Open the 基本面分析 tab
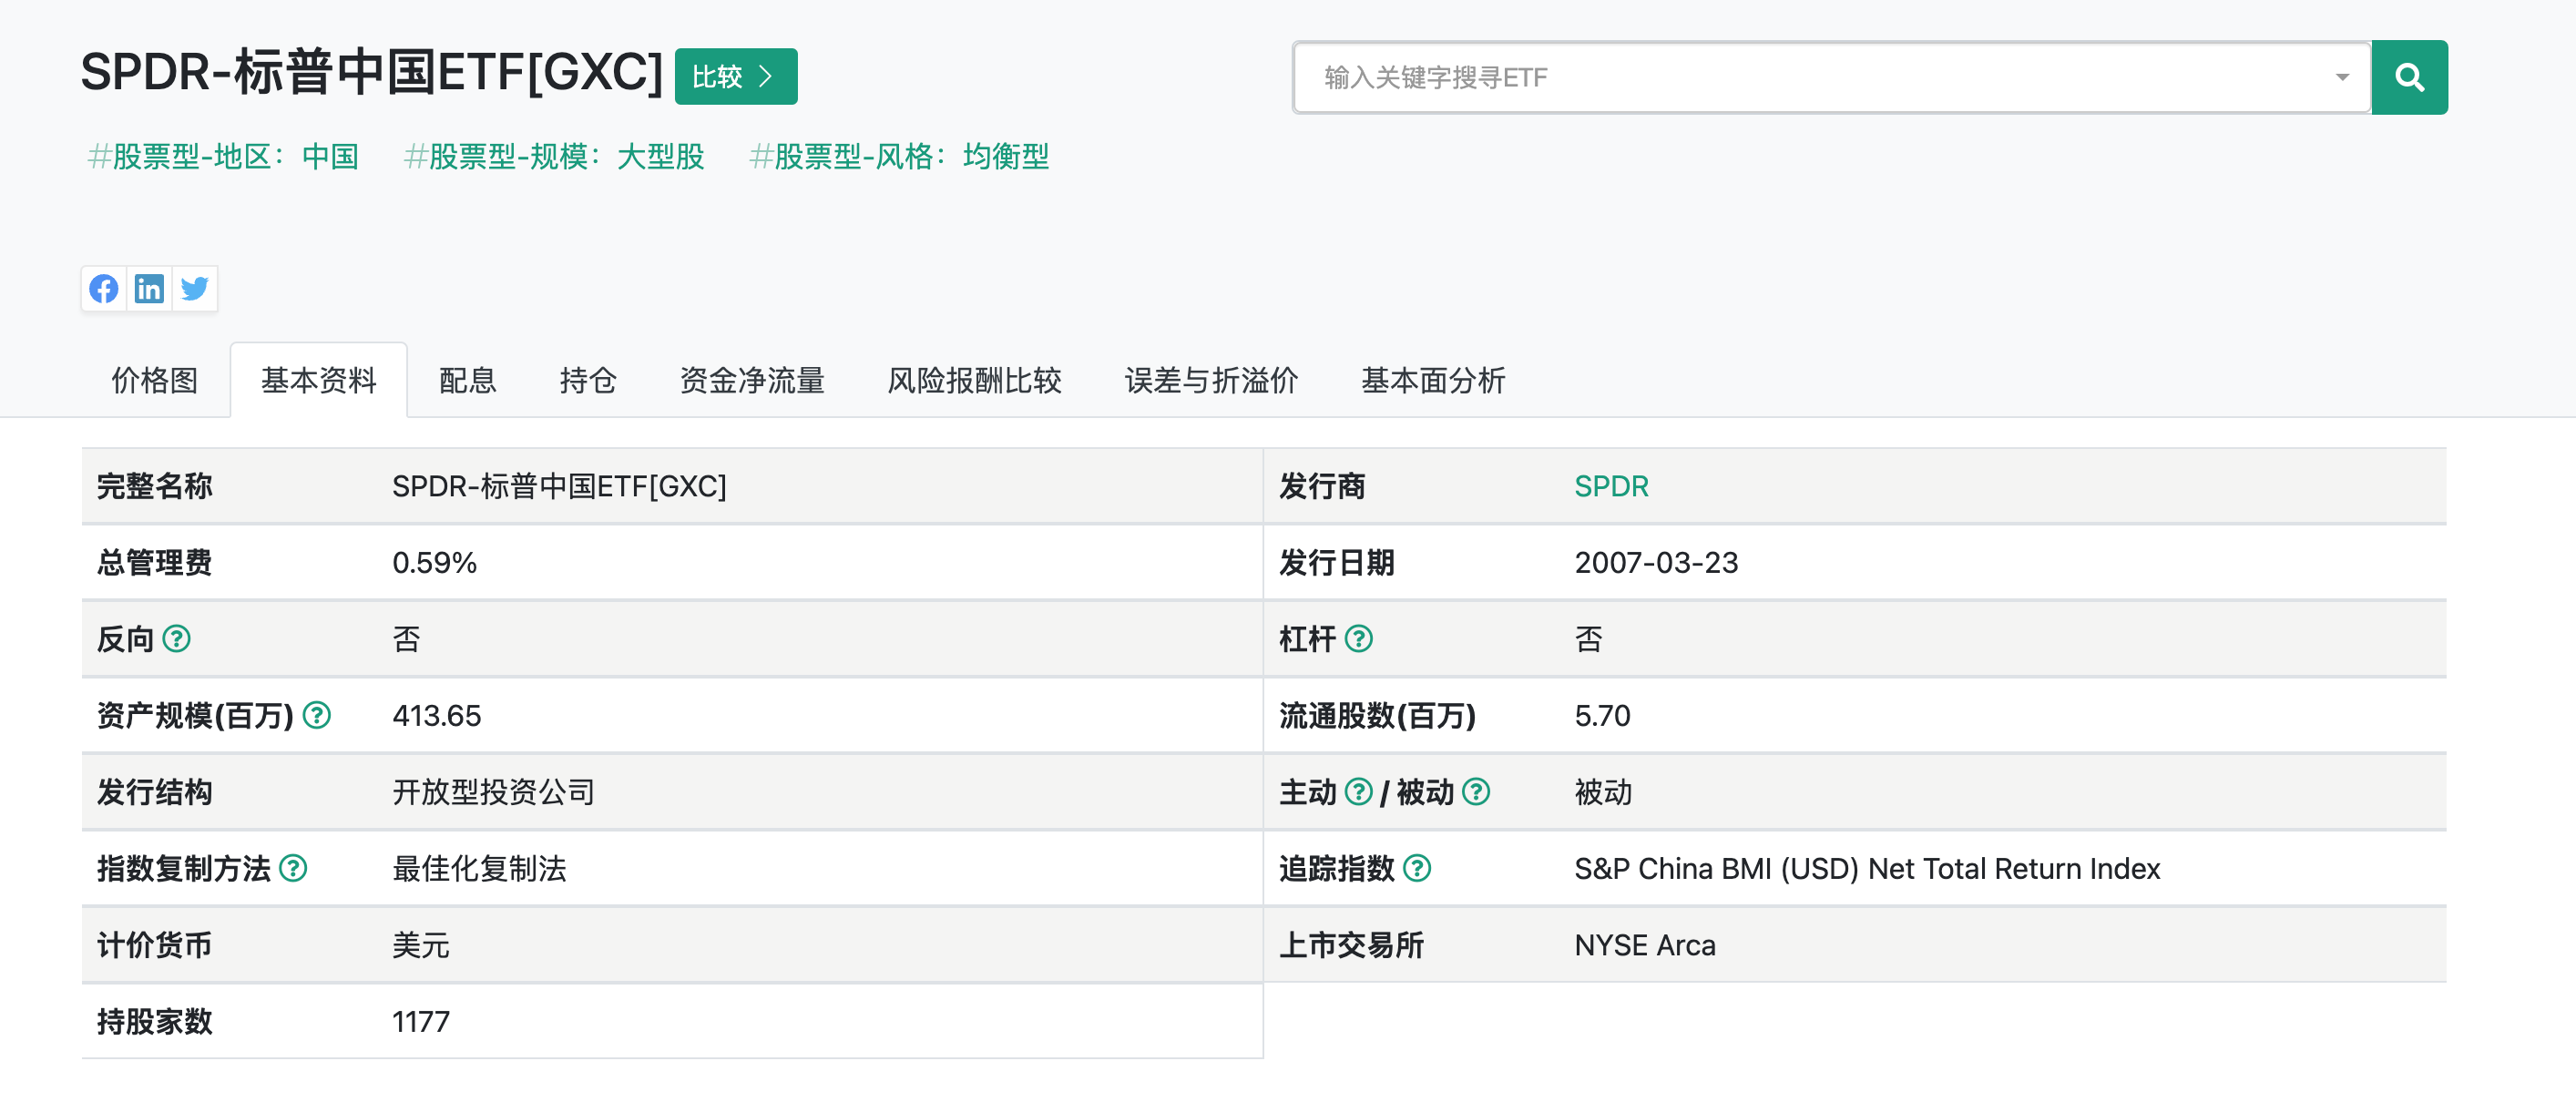The image size is (2576, 1102). point(1432,380)
